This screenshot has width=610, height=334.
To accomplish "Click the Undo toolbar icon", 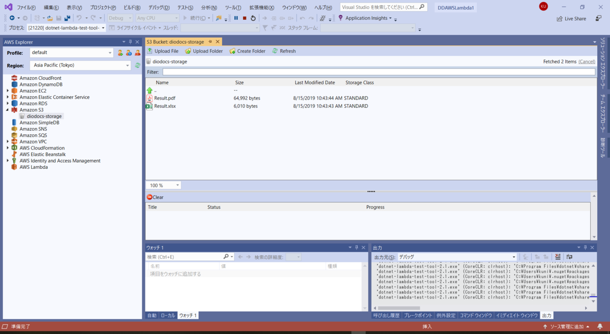I will (x=79, y=18).
